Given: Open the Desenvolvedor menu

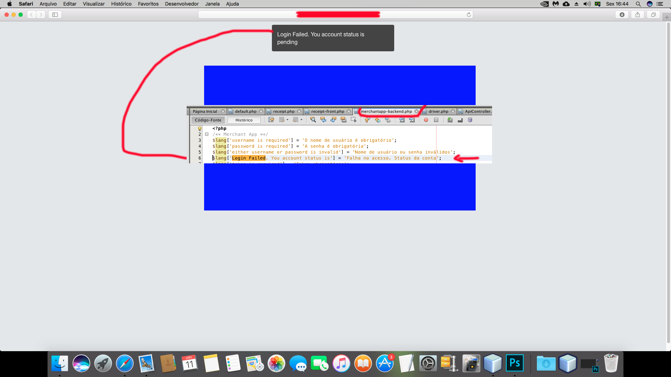Looking at the screenshot, I should point(181,4).
